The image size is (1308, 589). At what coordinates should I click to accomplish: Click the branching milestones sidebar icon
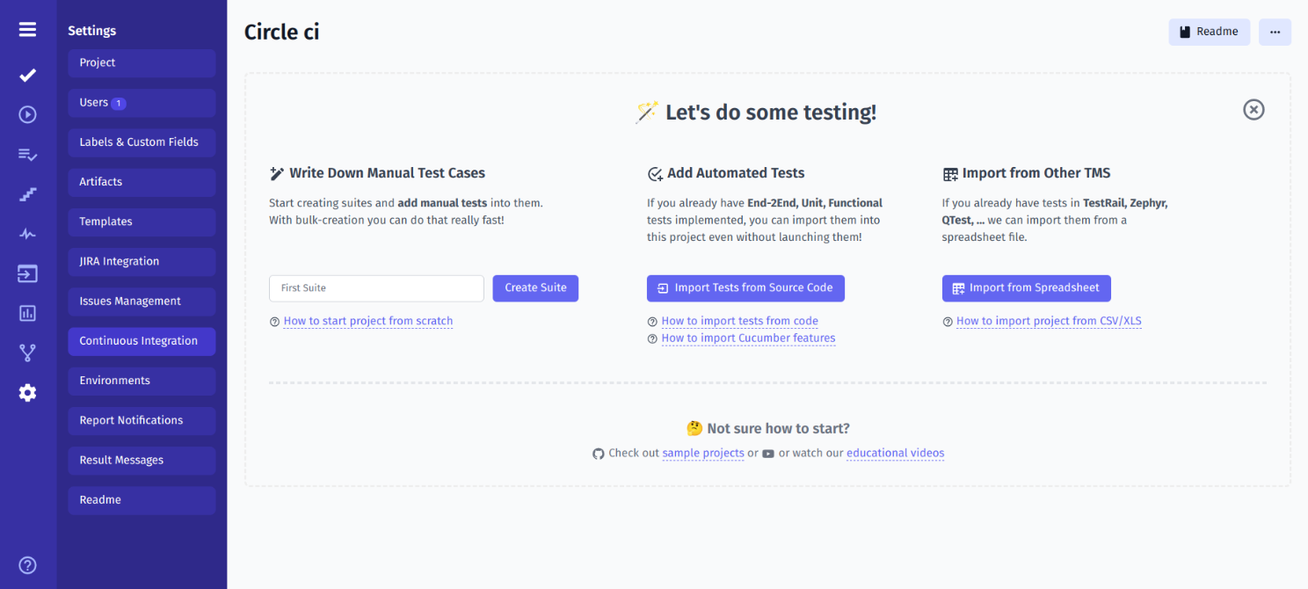[27, 353]
